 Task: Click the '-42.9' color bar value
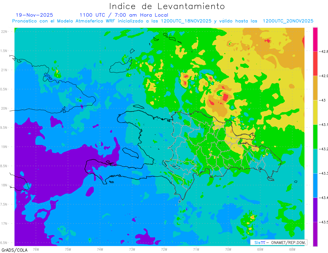point(324,76)
